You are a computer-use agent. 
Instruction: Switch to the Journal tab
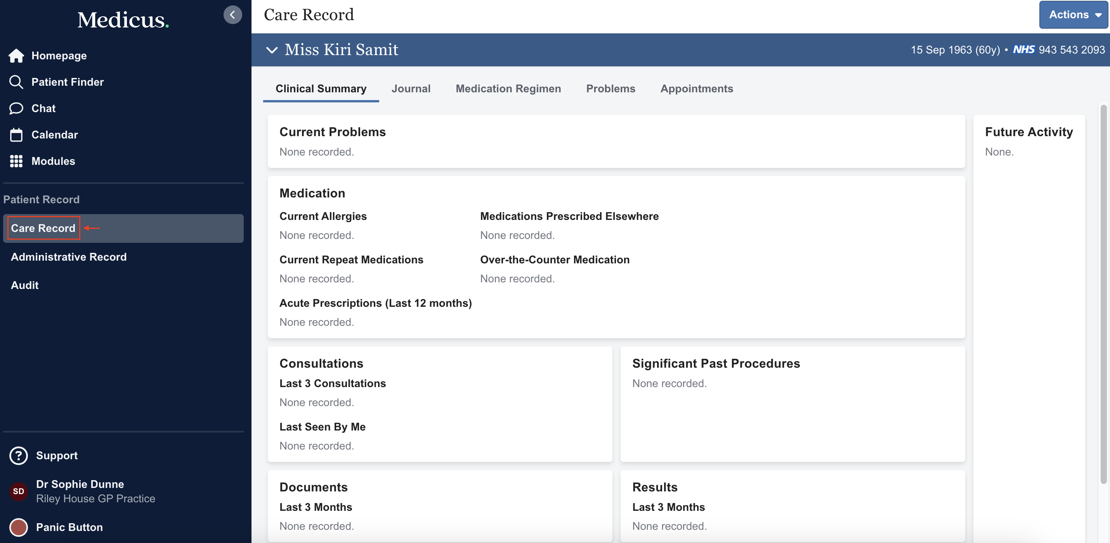tap(411, 89)
